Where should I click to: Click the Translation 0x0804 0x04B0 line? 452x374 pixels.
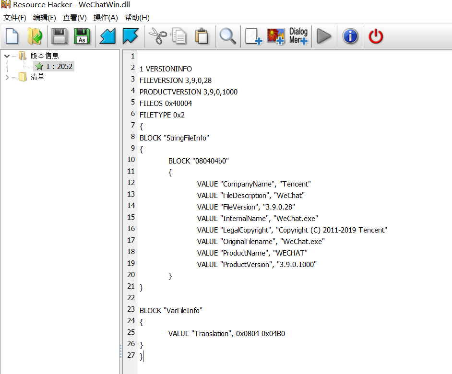tap(226, 334)
